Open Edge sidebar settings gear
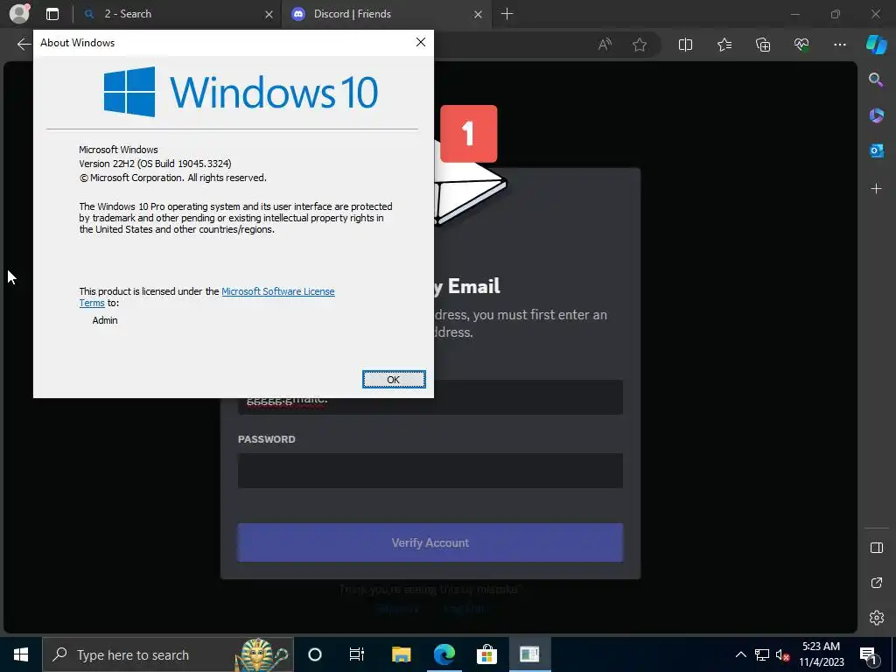Screen dimensions: 896x672 pos(876,618)
